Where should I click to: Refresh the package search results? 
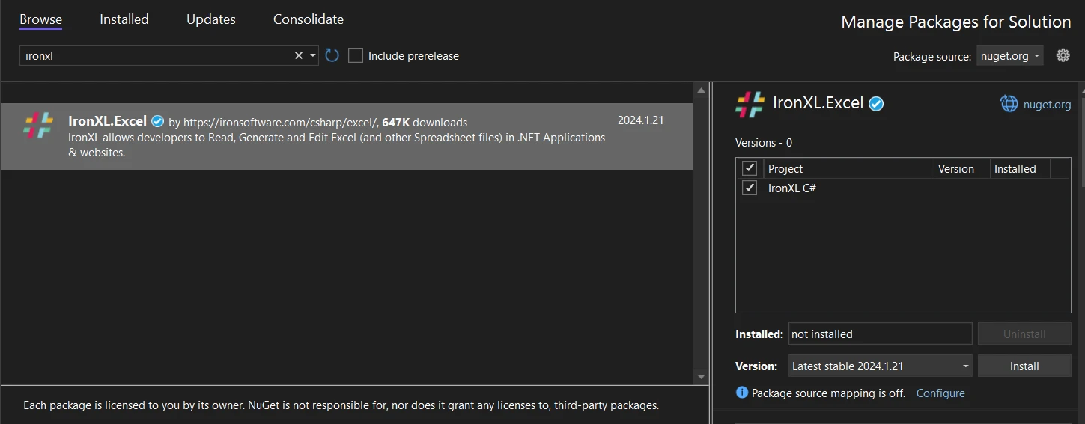332,55
